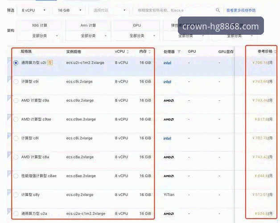The image size is (280, 223).
Task: Click ecs.c8ae.2xlarge instance name
Action: (x=81, y=176)
